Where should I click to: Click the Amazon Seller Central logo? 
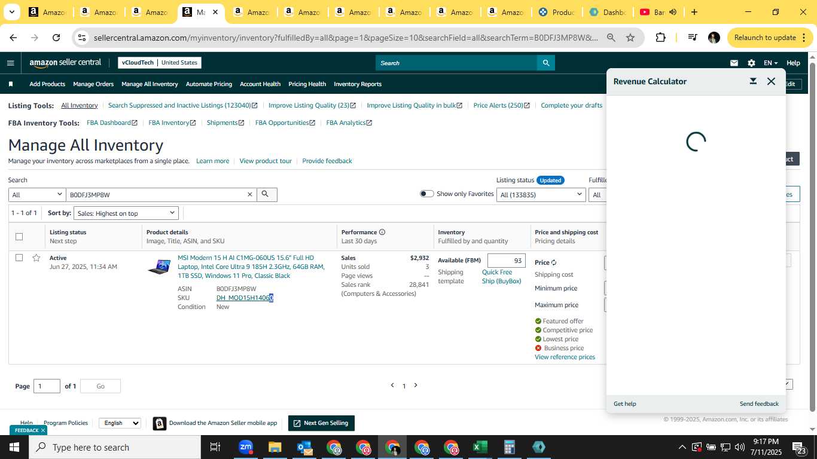pos(66,63)
